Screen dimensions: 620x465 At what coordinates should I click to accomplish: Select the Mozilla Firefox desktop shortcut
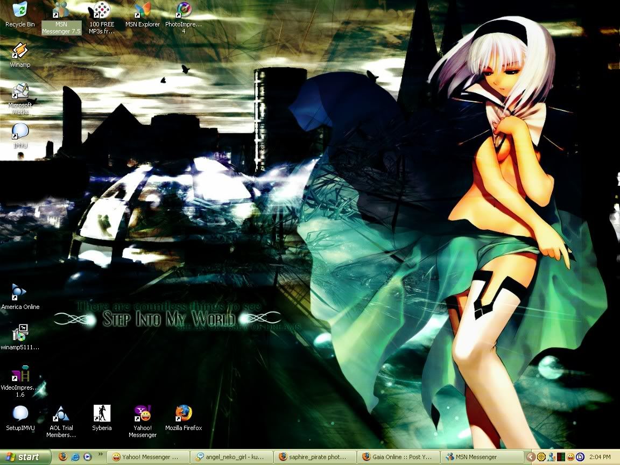184,418
